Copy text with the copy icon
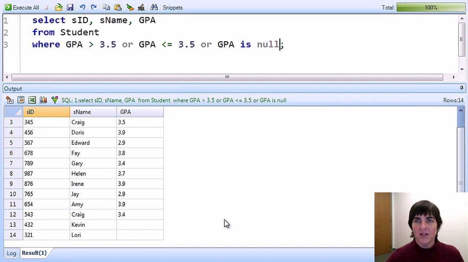Image resolution: width=468 pixels, height=262 pixels. point(106,7)
